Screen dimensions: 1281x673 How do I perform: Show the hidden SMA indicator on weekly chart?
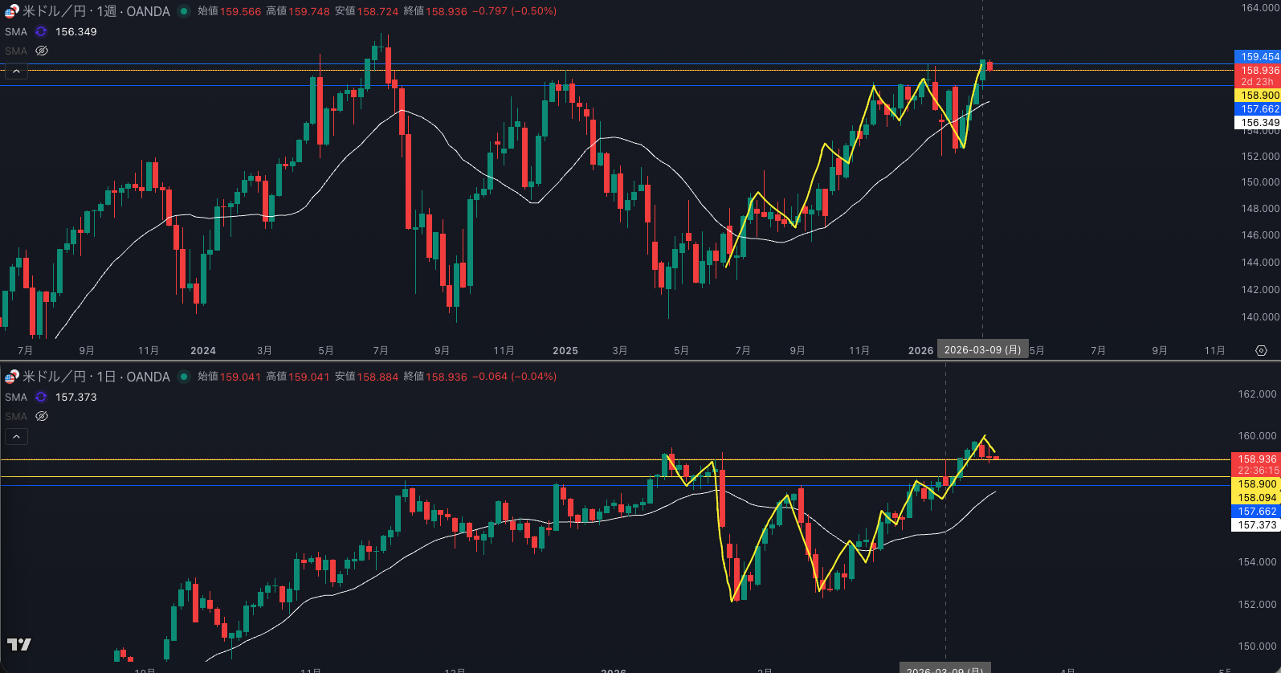click(42, 51)
